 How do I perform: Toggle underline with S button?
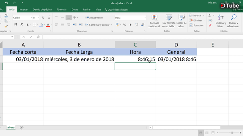pos(28,25)
